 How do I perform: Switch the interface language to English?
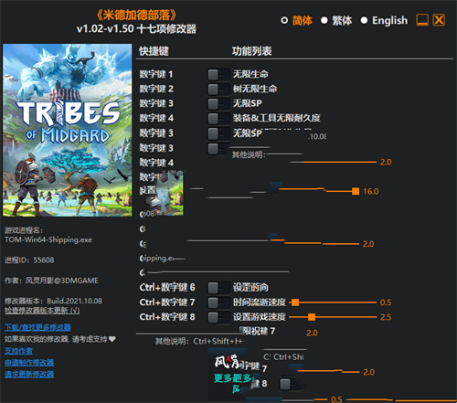tap(384, 21)
